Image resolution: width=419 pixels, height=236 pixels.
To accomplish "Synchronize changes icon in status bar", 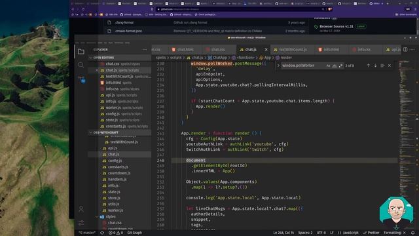I will coord(102,233).
